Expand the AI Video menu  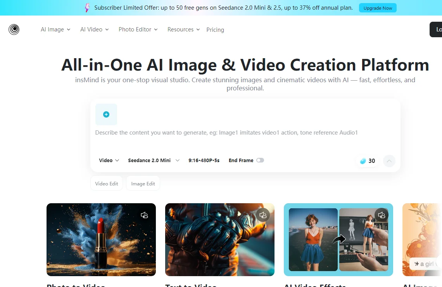[95, 29]
